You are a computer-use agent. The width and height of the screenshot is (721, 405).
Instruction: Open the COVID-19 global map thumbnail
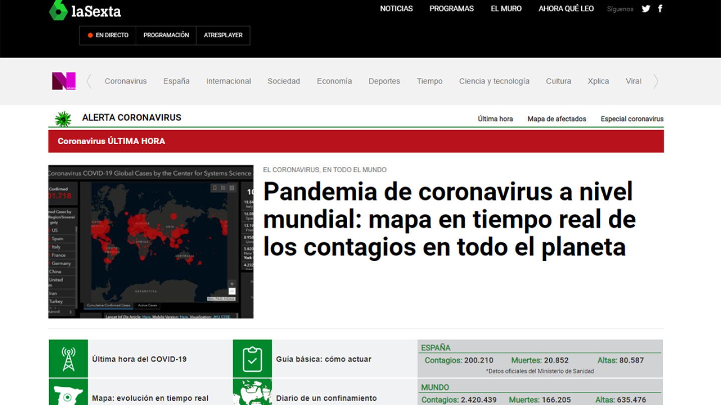[x=151, y=241]
